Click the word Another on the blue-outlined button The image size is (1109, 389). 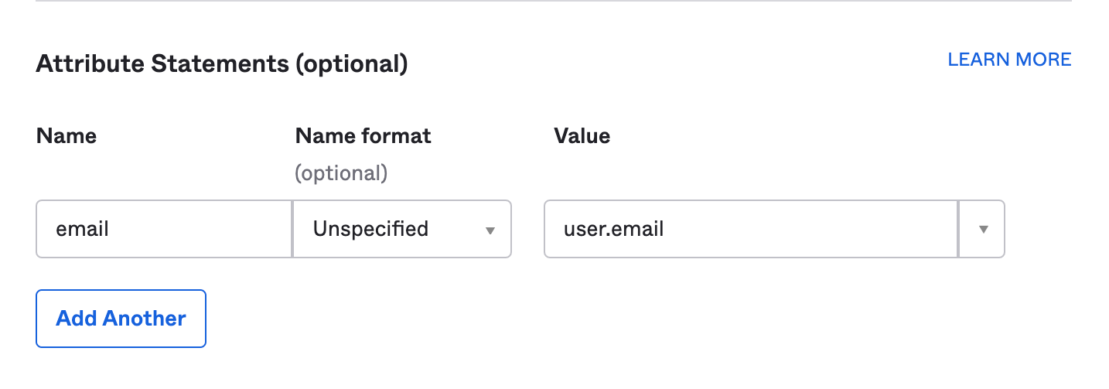144,319
